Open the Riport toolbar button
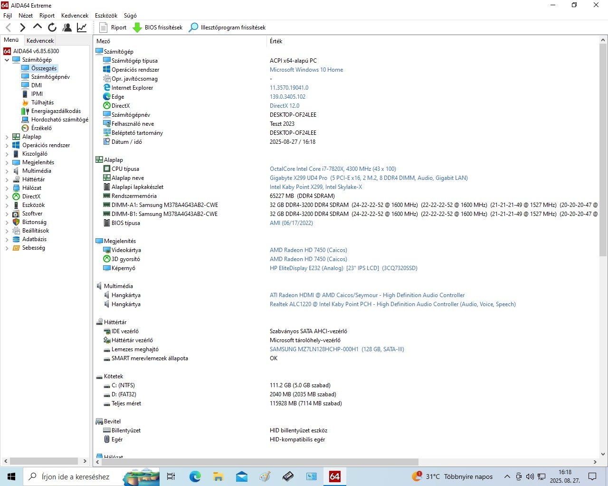This screenshot has width=608, height=486. [x=113, y=28]
